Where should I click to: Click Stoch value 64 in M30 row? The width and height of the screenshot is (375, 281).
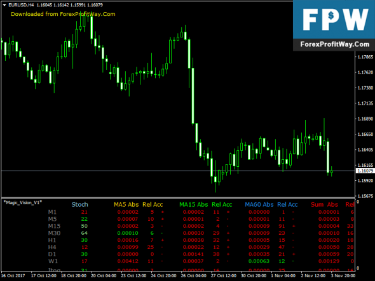(x=85, y=233)
